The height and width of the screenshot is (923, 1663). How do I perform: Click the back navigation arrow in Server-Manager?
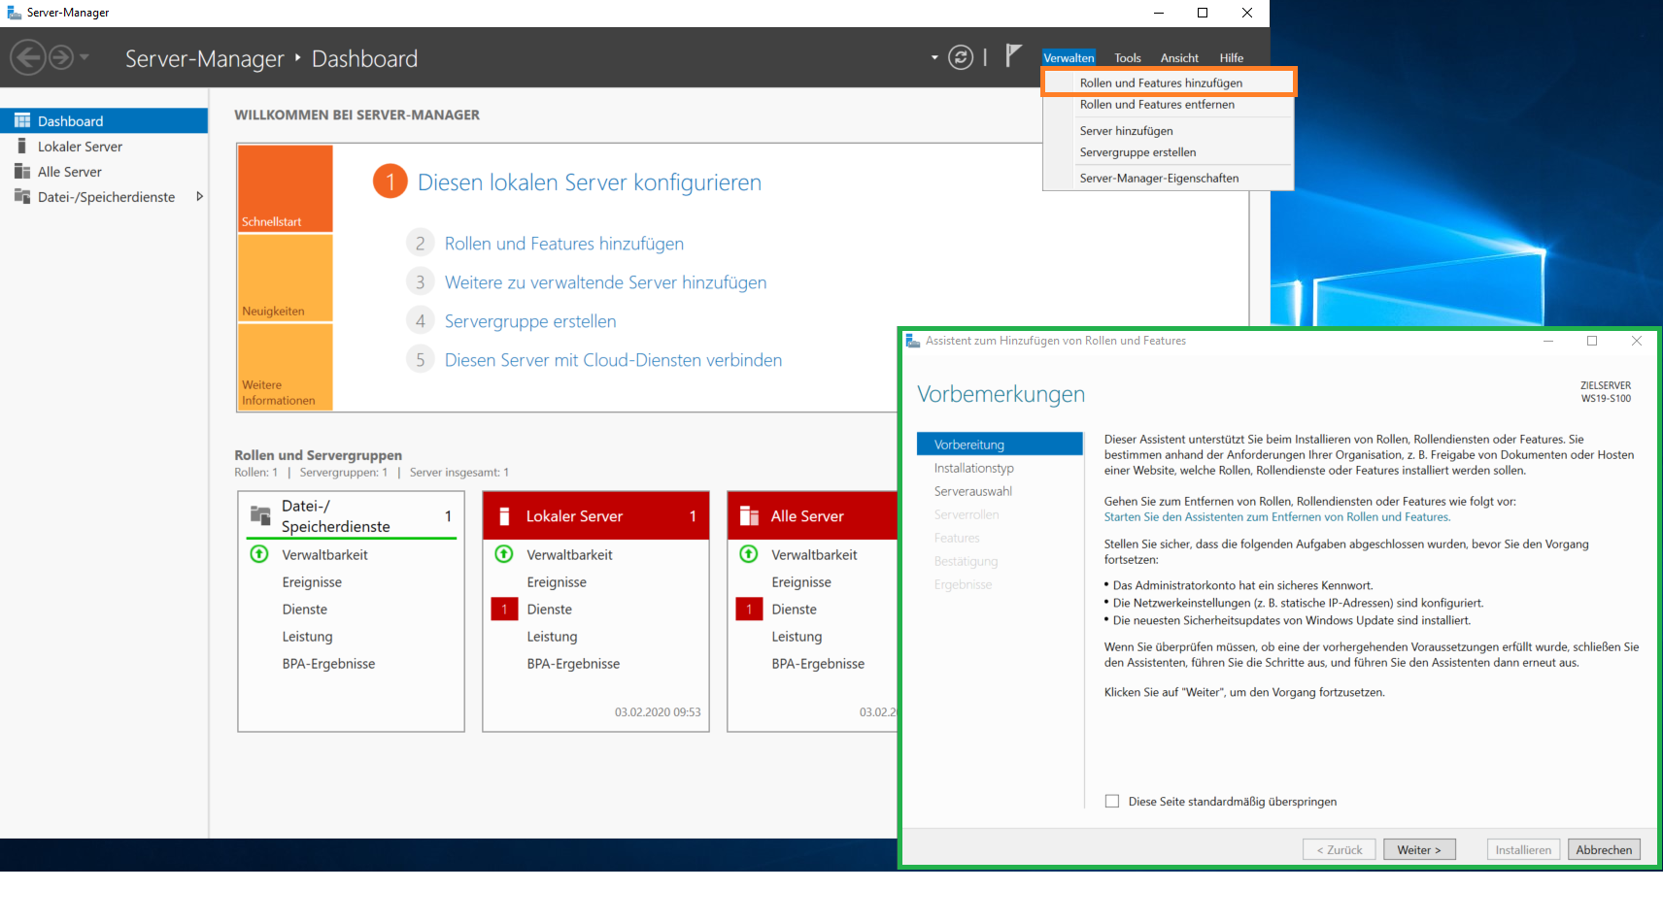(28, 57)
